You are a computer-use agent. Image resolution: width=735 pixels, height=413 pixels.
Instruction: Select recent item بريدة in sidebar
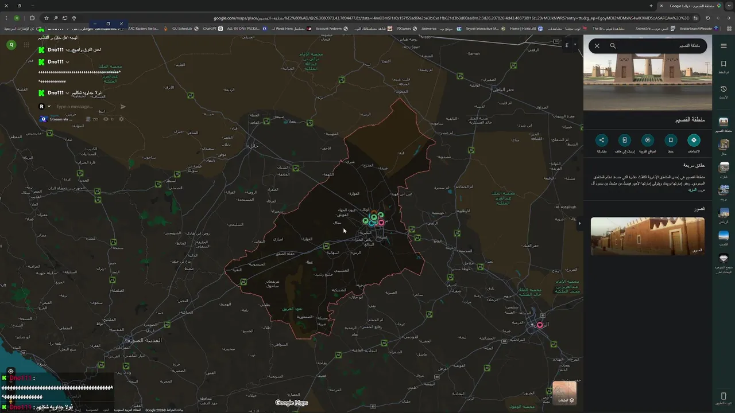[x=724, y=193]
